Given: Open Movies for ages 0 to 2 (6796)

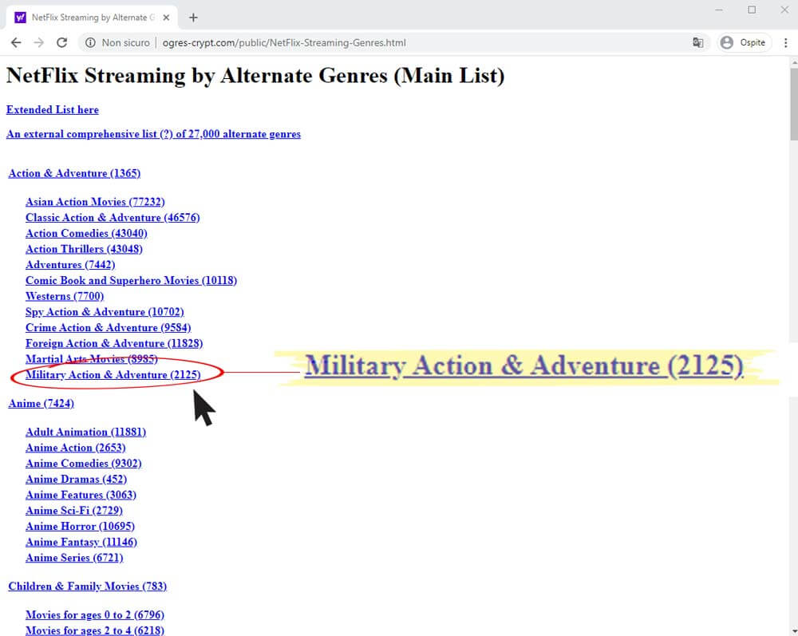Looking at the screenshot, I should pos(95,615).
